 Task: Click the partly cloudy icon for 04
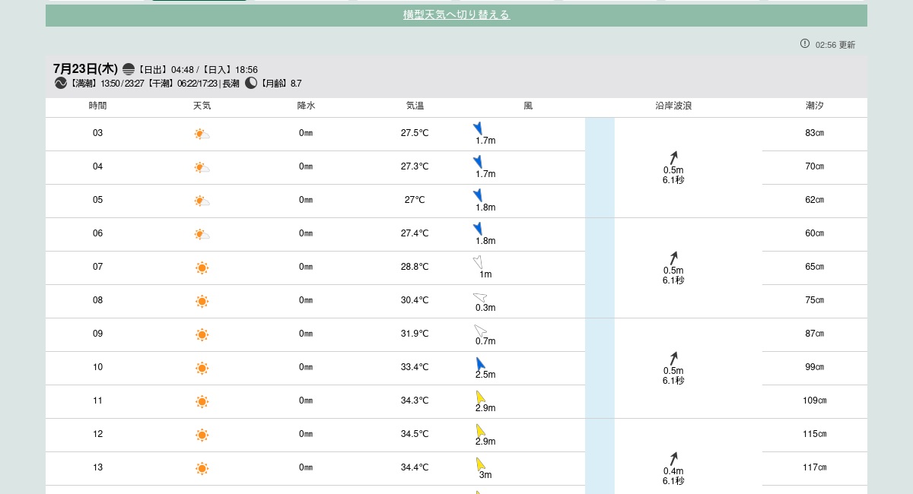point(202,168)
